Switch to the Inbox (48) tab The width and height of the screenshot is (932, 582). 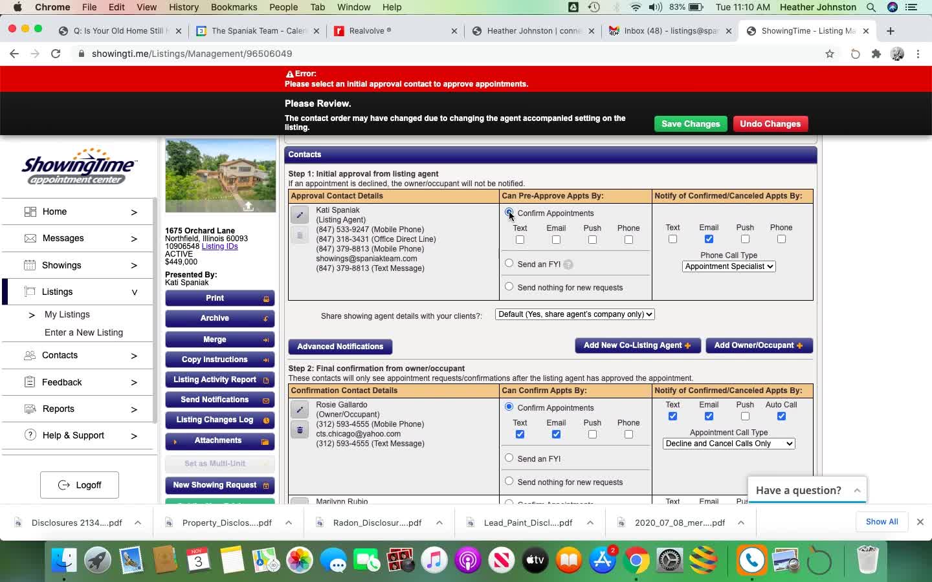click(x=670, y=30)
